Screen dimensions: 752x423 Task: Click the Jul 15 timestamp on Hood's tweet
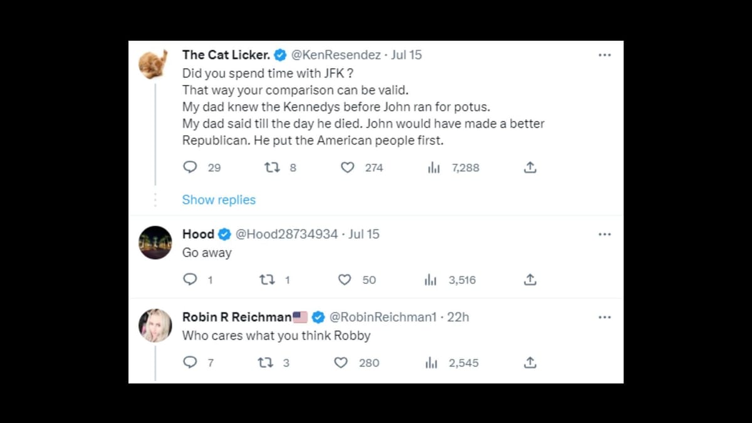point(364,234)
